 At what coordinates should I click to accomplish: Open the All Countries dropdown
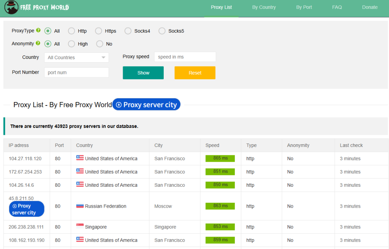click(76, 58)
